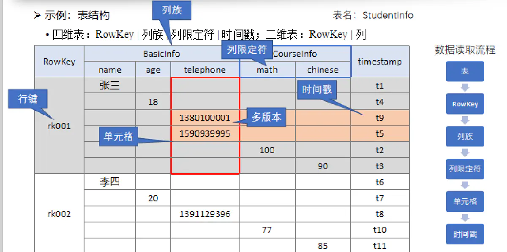Click the arrow between 表 and RowKey boxes
Screen dimensions: 507x252
[465, 88]
